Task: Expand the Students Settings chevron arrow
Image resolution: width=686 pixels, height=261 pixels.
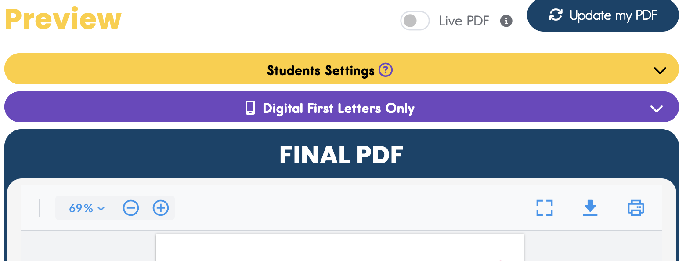Action: (x=660, y=70)
